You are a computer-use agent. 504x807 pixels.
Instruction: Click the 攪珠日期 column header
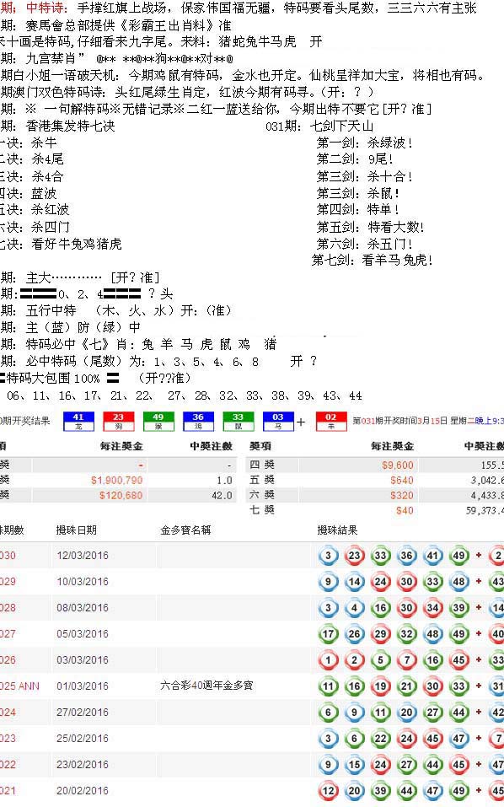pos(76,530)
